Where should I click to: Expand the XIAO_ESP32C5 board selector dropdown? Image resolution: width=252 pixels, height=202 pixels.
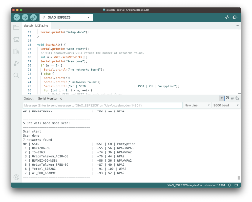(88, 17)
